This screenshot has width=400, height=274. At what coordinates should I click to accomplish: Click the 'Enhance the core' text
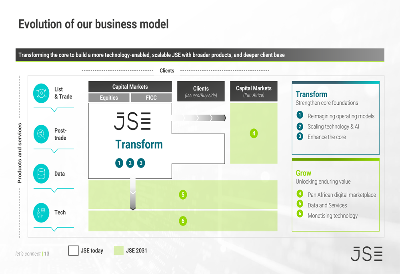pyautogui.click(x=327, y=137)
